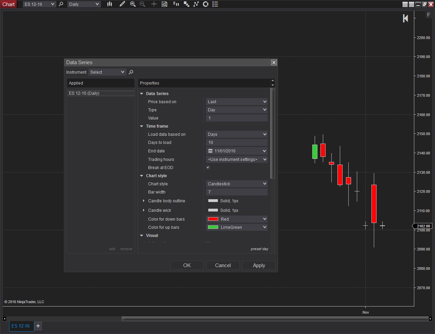Close the Data Series dialog
Screen dimensions: 435x334
(274, 62)
